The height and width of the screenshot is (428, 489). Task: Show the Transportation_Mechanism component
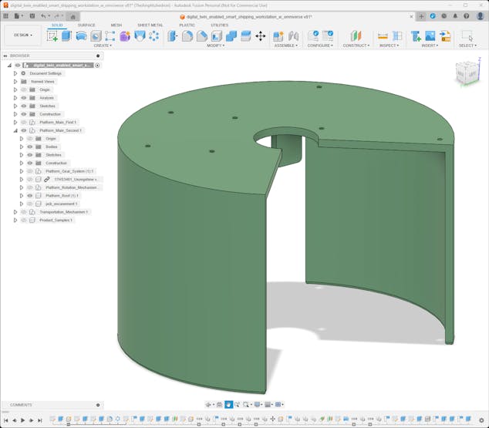pos(24,212)
